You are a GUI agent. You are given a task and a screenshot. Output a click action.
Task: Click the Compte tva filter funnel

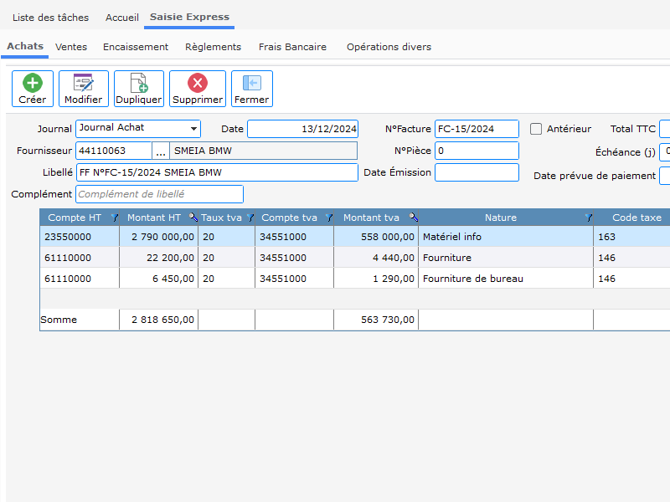point(328,218)
